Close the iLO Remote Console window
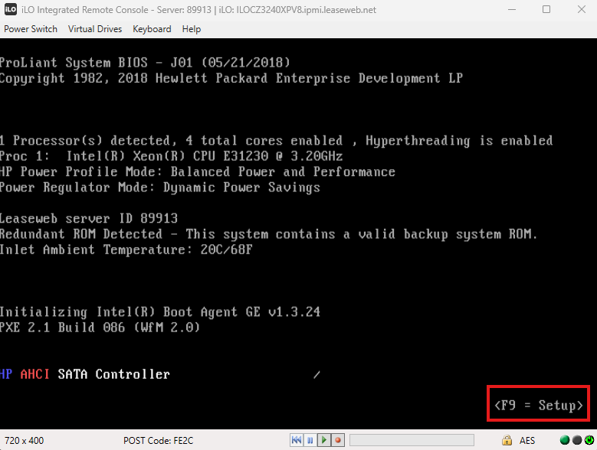 [x=582, y=9]
